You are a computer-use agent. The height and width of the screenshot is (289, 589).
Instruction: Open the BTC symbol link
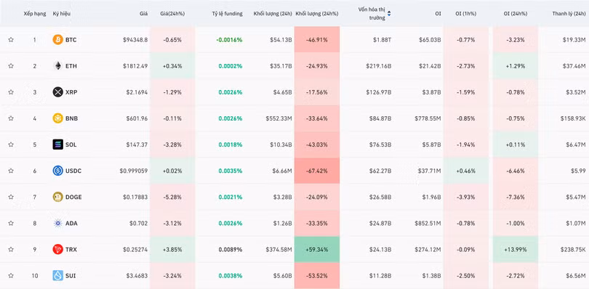pos(71,39)
